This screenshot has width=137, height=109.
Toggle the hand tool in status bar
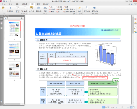[106, 107]
